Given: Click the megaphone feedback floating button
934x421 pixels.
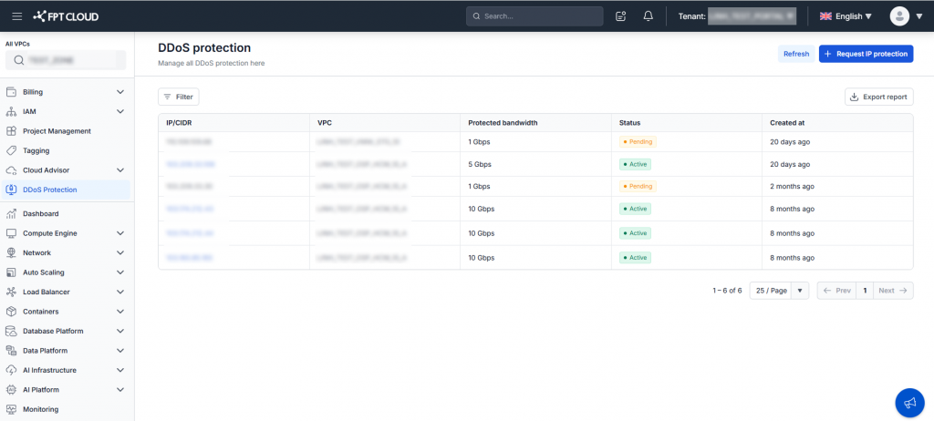Looking at the screenshot, I should pyautogui.click(x=908, y=403).
